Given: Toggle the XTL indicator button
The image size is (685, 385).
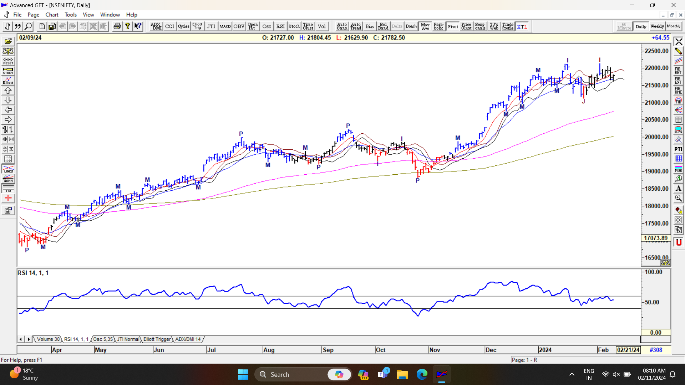Looking at the screenshot, I should (522, 27).
